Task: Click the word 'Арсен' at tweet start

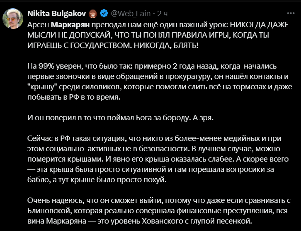Action: click(38, 25)
